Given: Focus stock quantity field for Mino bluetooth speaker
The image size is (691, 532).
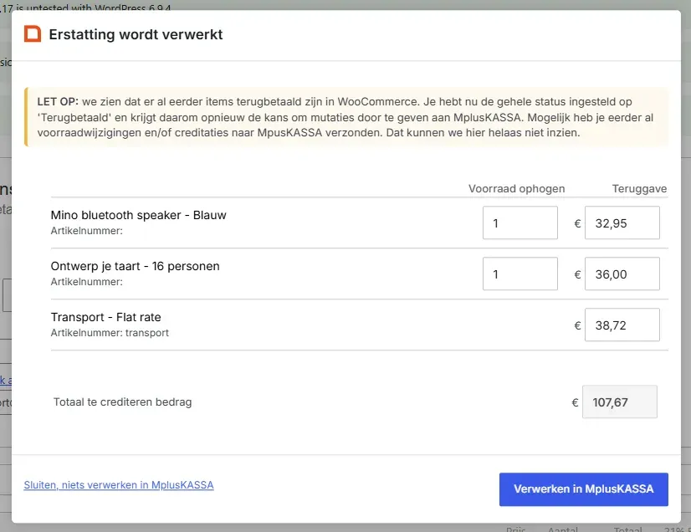Looking at the screenshot, I should click(x=520, y=223).
